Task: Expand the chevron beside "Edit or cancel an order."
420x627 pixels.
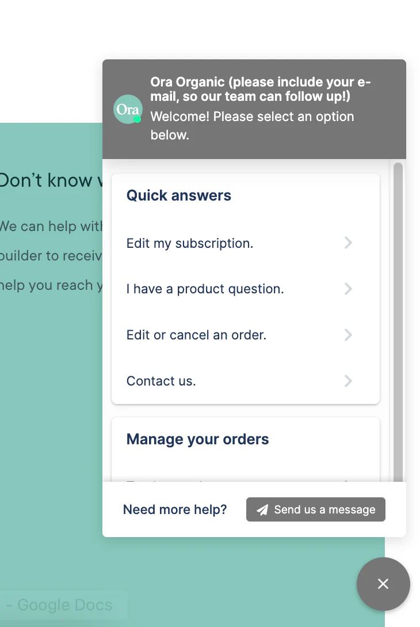Action: tap(348, 335)
